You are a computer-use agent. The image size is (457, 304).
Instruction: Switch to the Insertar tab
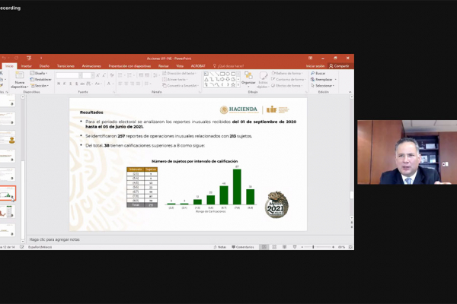click(x=26, y=66)
